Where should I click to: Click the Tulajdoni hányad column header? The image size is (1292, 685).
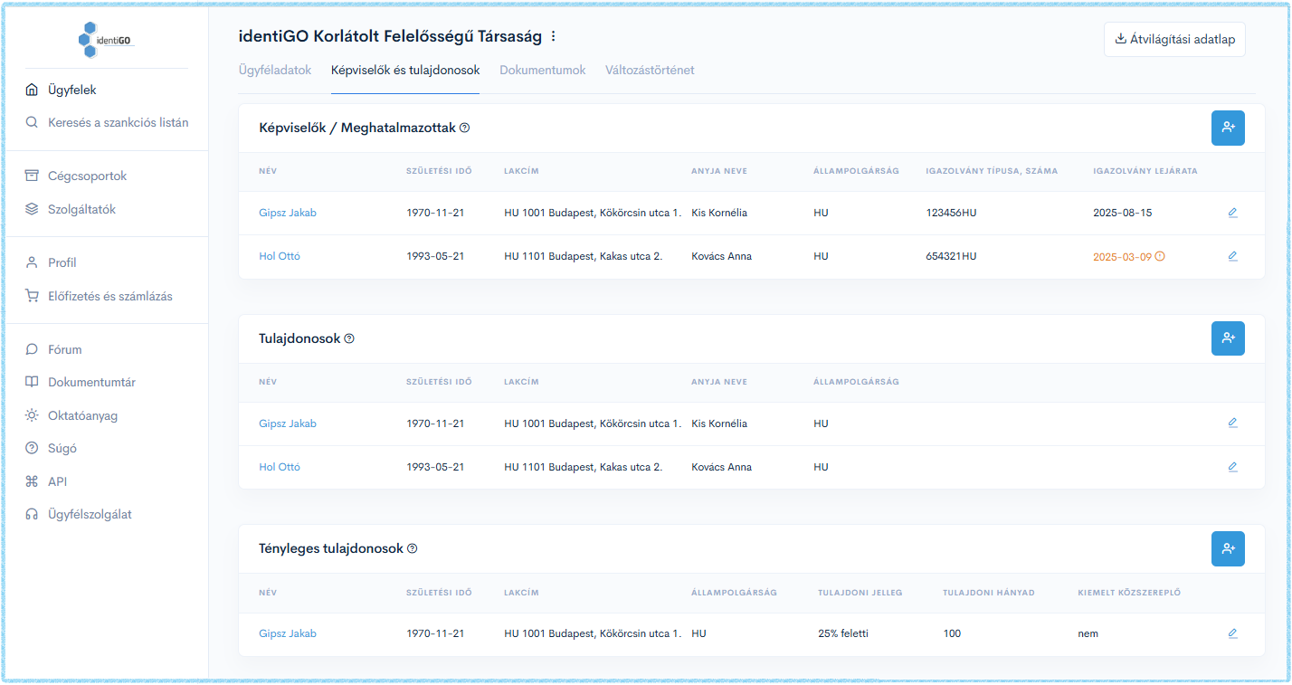point(988,593)
